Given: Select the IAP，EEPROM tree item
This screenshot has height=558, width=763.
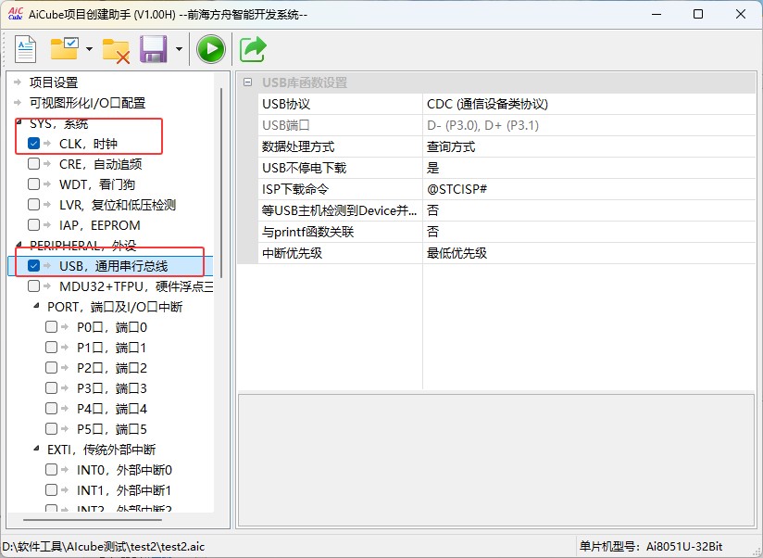Looking at the screenshot, I should pos(100,225).
